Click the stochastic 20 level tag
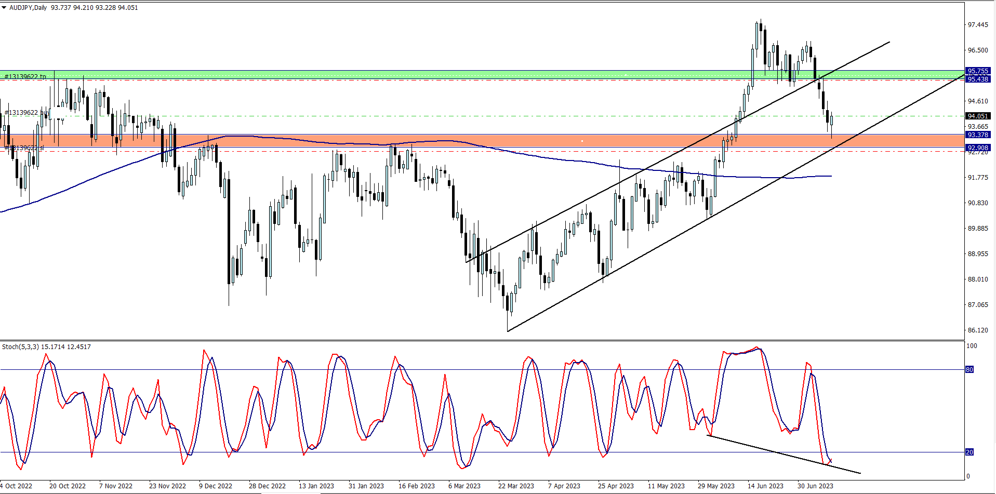Viewport: 996px width, 494px height. 970,452
